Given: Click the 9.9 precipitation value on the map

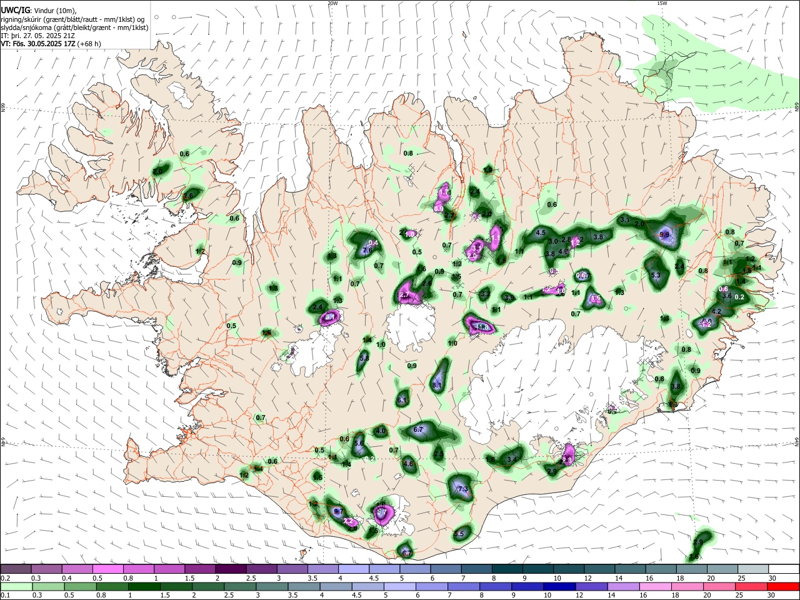Looking at the screenshot, I should point(664,235).
